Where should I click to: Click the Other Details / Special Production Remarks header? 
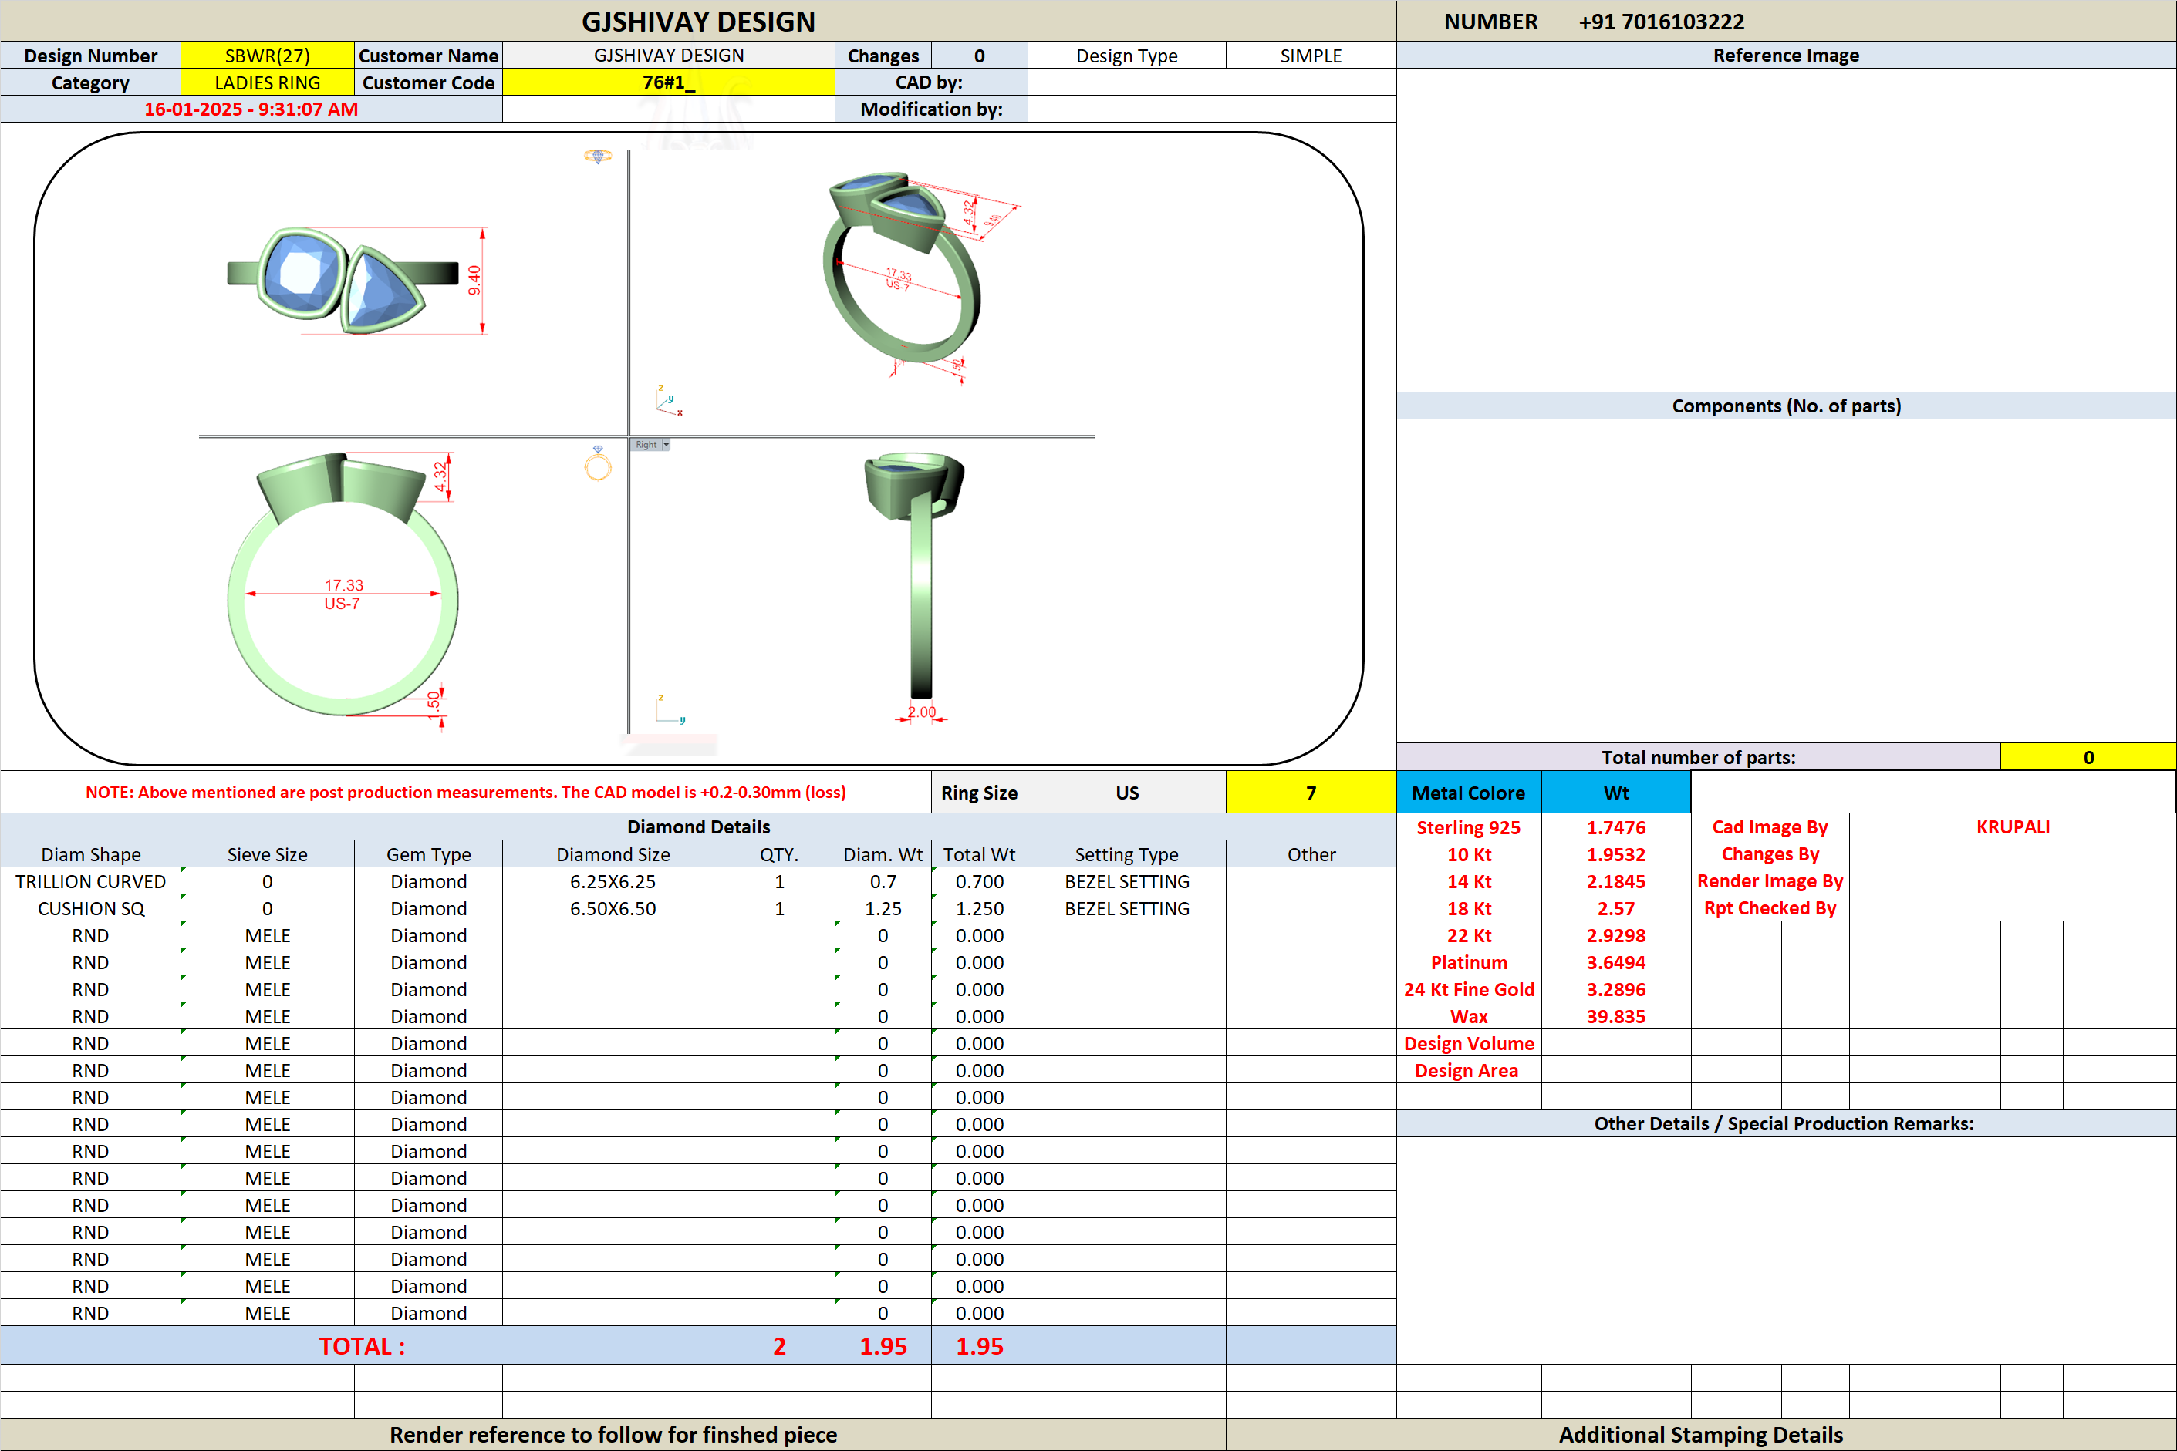coord(1786,1123)
